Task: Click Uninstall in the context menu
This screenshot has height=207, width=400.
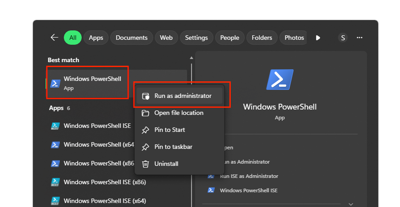Action: [166, 164]
